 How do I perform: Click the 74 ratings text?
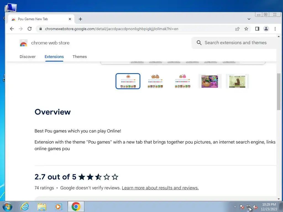tap(44, 188)
